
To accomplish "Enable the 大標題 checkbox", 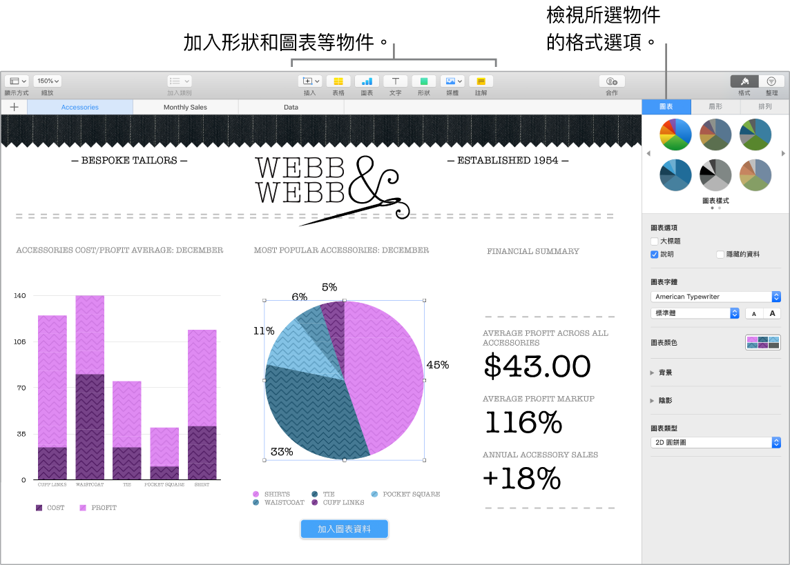I will (x=653, y=241).
